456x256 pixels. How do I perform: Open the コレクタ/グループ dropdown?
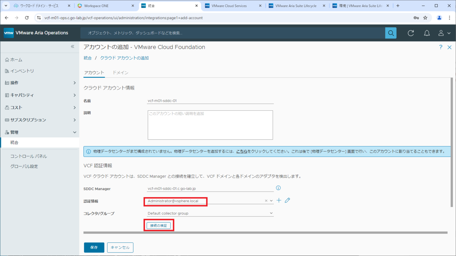pyautogui.click(x=210, y=213)
